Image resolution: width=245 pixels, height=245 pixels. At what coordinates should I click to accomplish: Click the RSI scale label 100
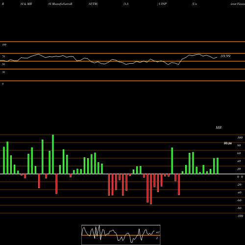[x=4, y=45]
